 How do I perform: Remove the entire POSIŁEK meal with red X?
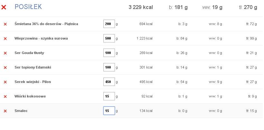(4, 7)
